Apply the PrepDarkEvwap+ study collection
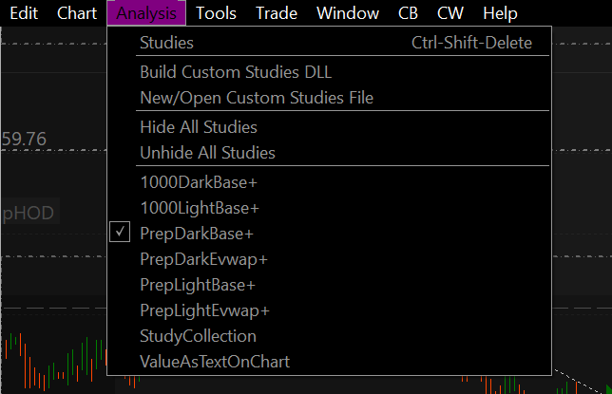Image resolution: width=612 pixels, height=394 pixels. point(203,258)
